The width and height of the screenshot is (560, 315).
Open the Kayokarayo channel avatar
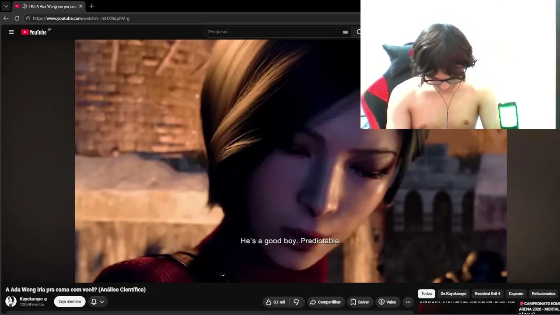click(x=11, y=301)
